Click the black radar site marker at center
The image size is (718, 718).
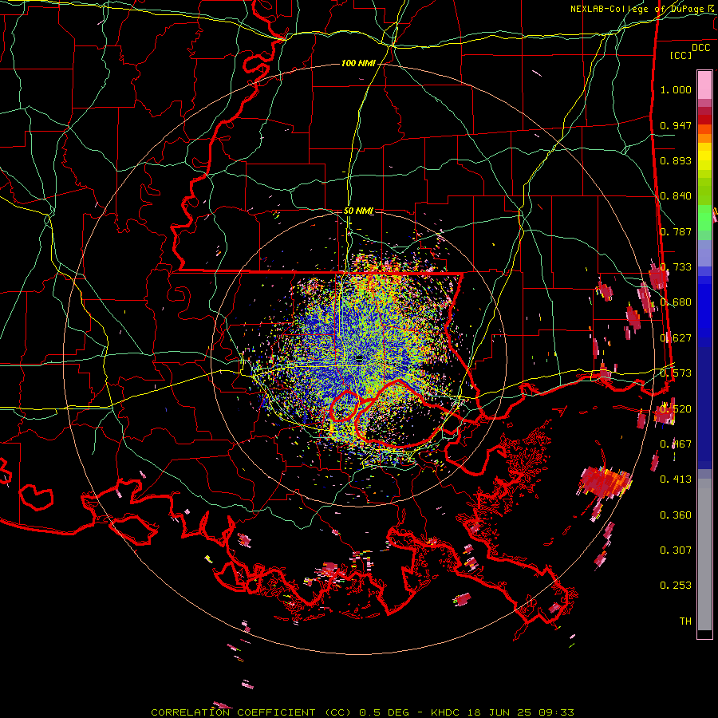360,357
